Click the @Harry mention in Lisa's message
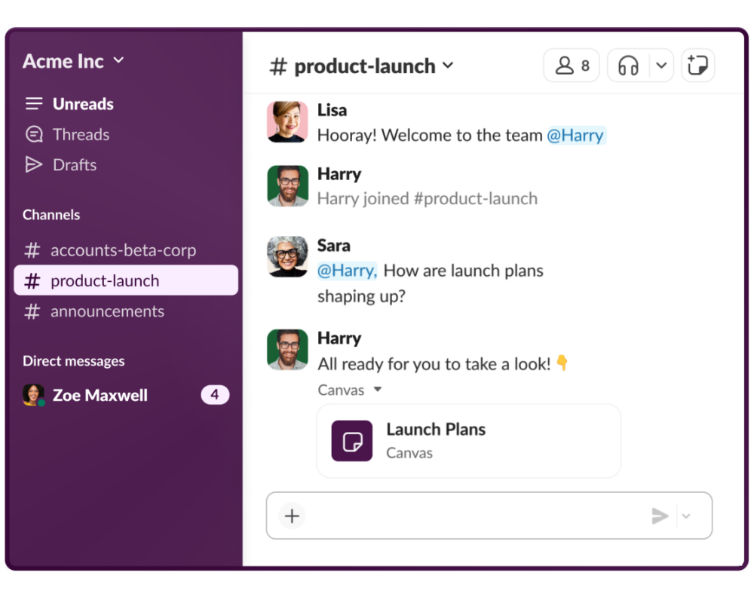 pyautogui.click(x=575, y=136)
